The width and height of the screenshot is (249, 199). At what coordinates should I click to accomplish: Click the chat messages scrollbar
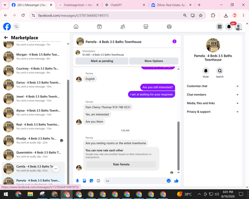click(x=178, y=146)
